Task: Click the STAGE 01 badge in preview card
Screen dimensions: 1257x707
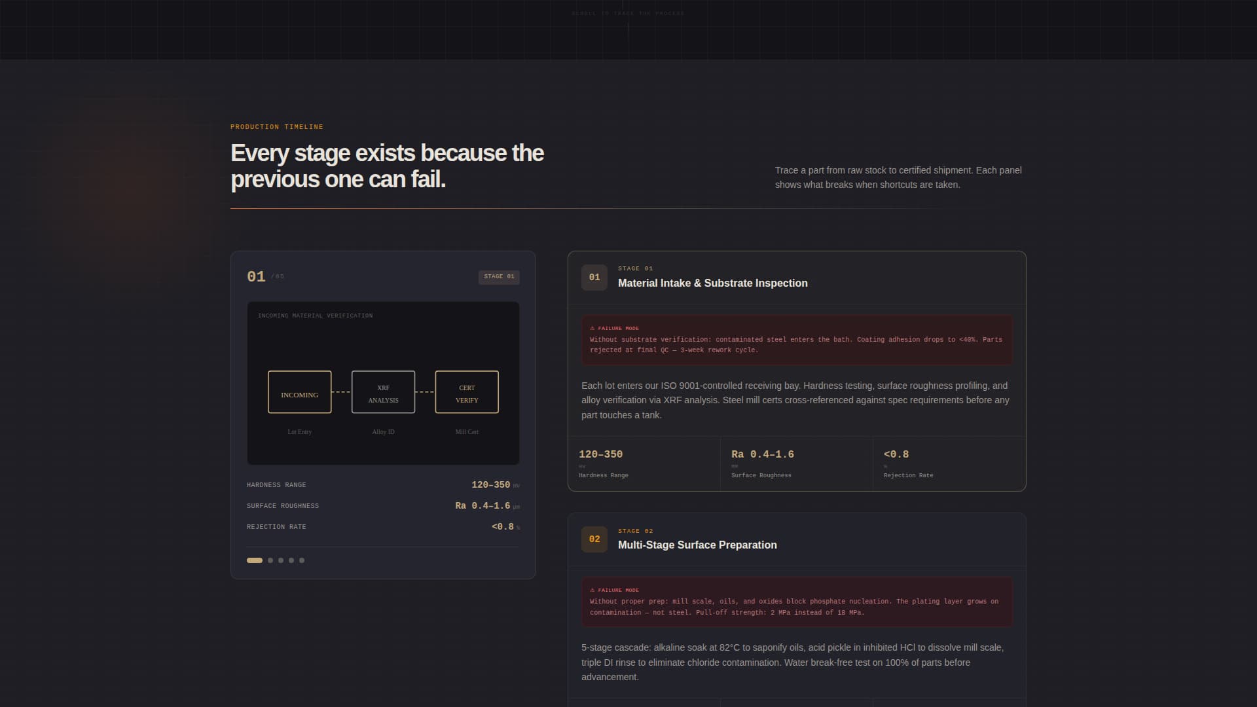Action: tap(499, 277)
